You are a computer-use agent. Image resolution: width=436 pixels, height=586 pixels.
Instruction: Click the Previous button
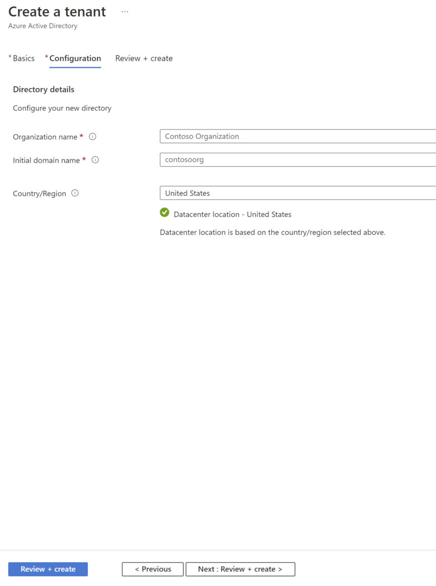[x=152, y=569]
